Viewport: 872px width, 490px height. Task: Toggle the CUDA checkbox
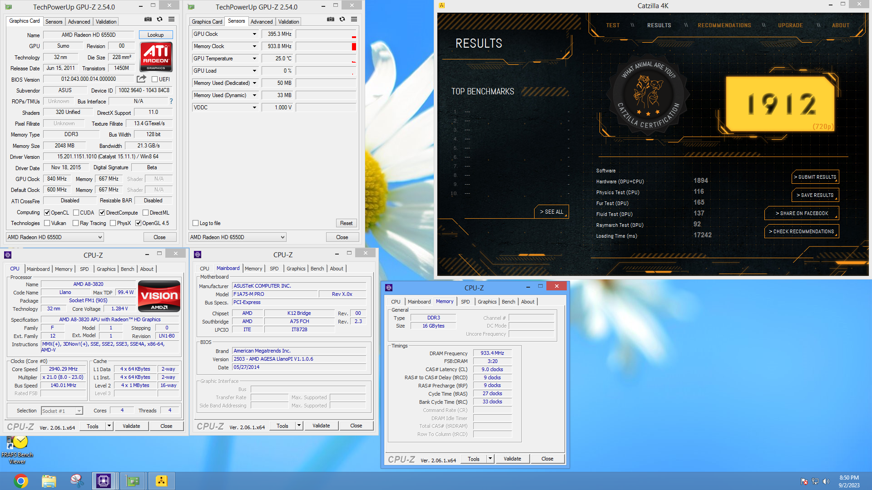(76, 212)
